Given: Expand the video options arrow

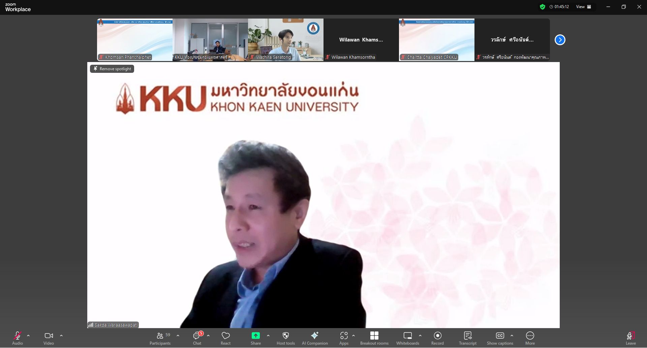Looking at the screenshot, I should (x=61, y=336).
